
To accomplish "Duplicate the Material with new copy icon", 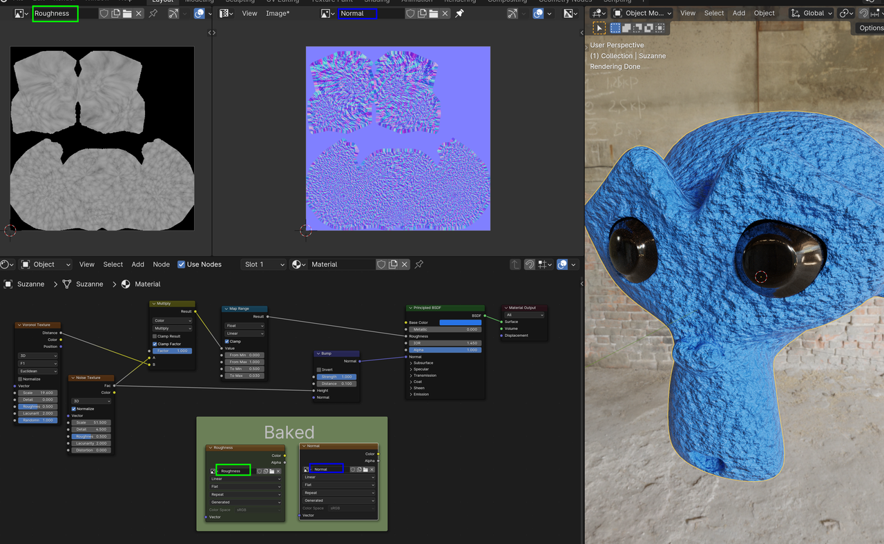I will pos(393,264).
